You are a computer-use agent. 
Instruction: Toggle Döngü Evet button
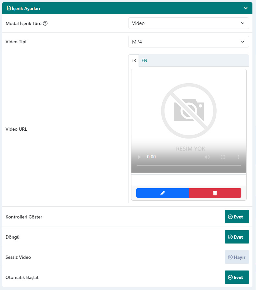[x=237, y=237]
